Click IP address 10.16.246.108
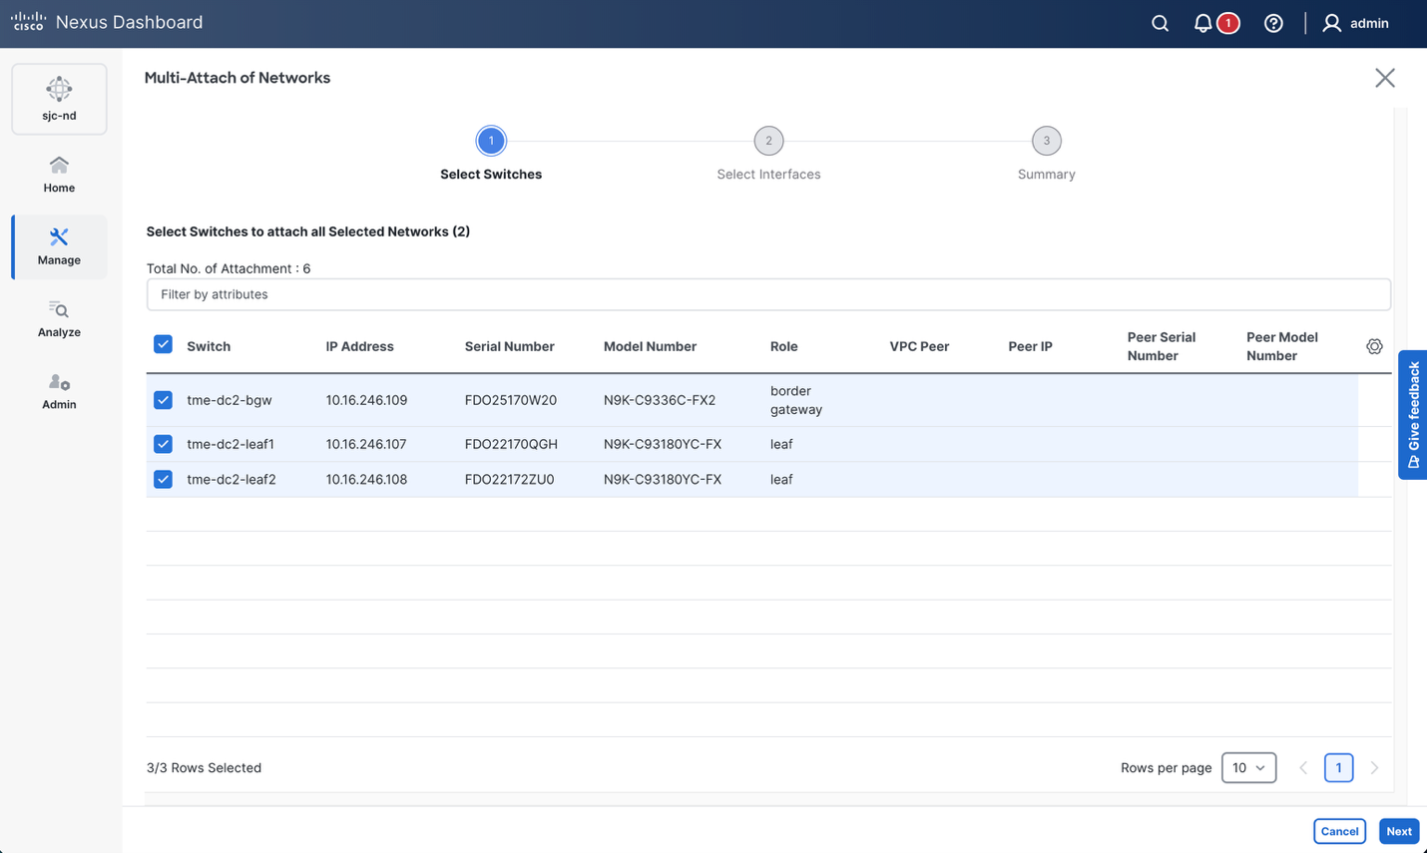1427x853 pixels. (366, 479)
